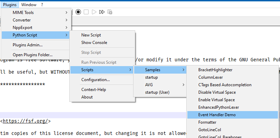This screenshot has width=280, height=138.
Task: Create a New Script
Action: 102,35
